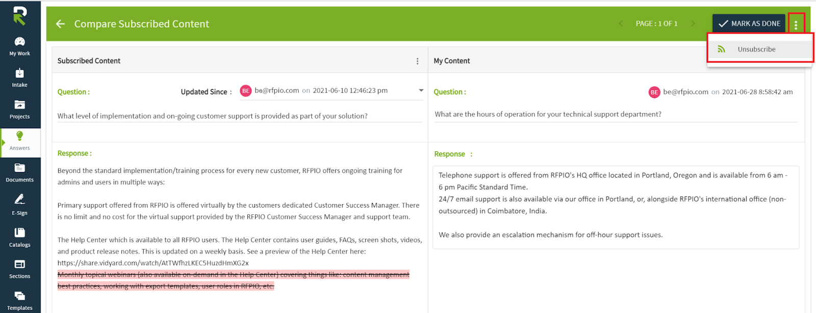This screenshot has width=816, height=313.
Task: Click Question label in Subscribed Content
Action: click(x=73, y=92)
